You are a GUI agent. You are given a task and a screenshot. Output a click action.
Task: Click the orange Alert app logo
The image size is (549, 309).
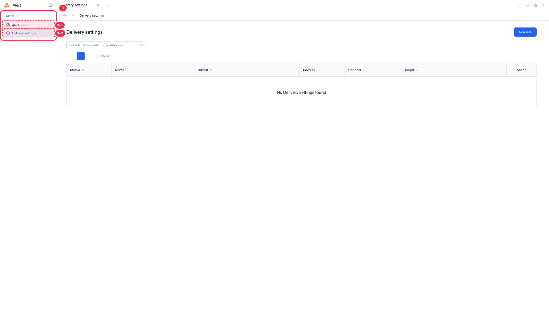point(7,5)
